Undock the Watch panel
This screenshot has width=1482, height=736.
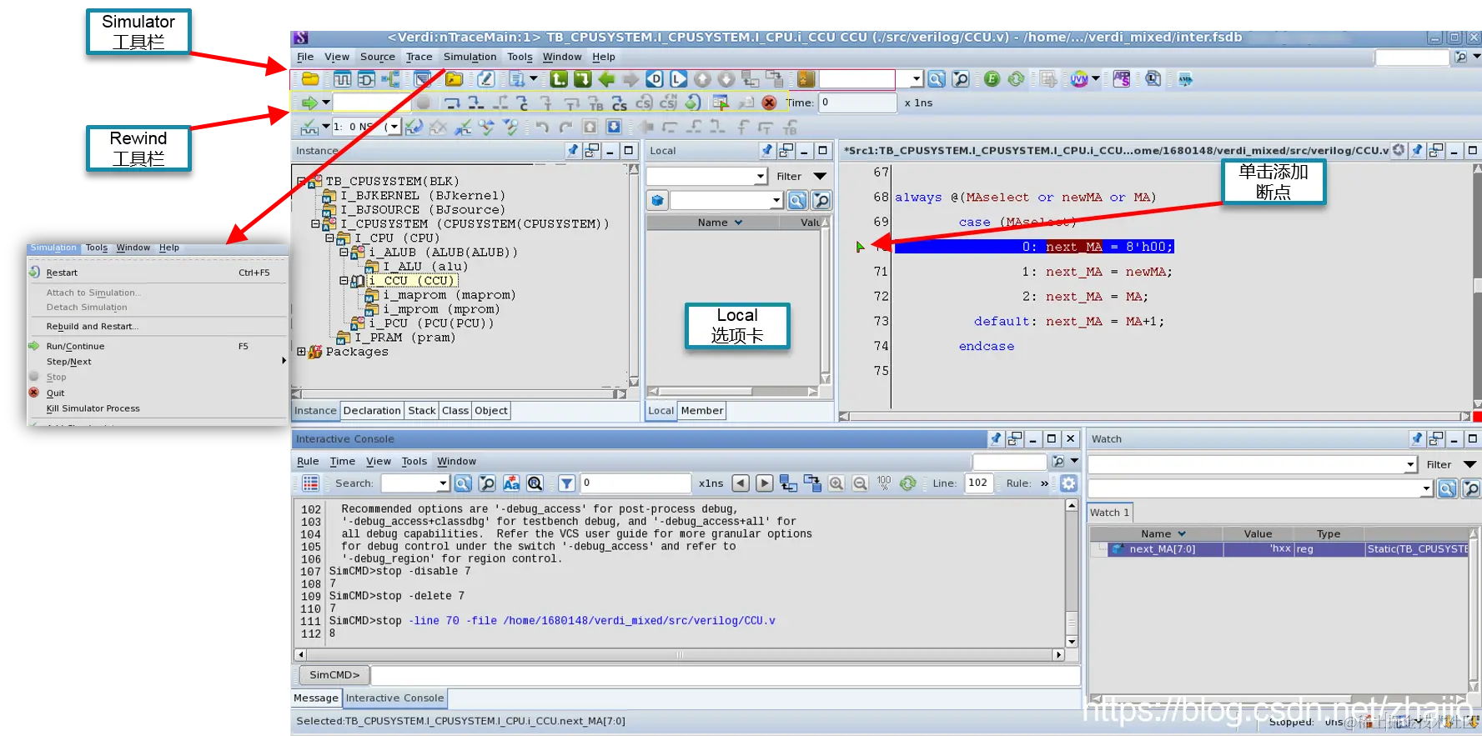(x=1436, y=438)
